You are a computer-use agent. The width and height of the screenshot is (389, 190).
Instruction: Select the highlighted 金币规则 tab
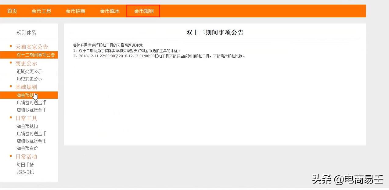click(143, 10)
